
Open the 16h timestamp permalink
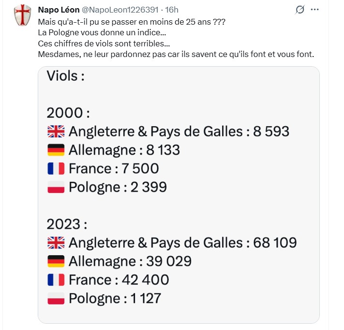pyautogui.click(x=172, y=10)
